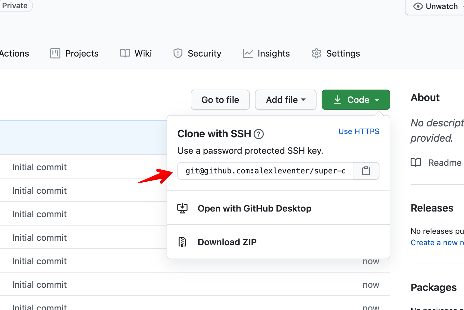Click the Projects board icon
Viewport: 464px width, 310px height.
tap(55, 53)
